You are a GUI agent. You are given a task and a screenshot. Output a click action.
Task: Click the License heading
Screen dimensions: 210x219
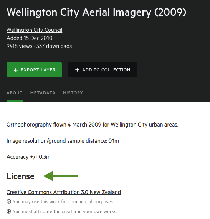(x=20, y=176)
